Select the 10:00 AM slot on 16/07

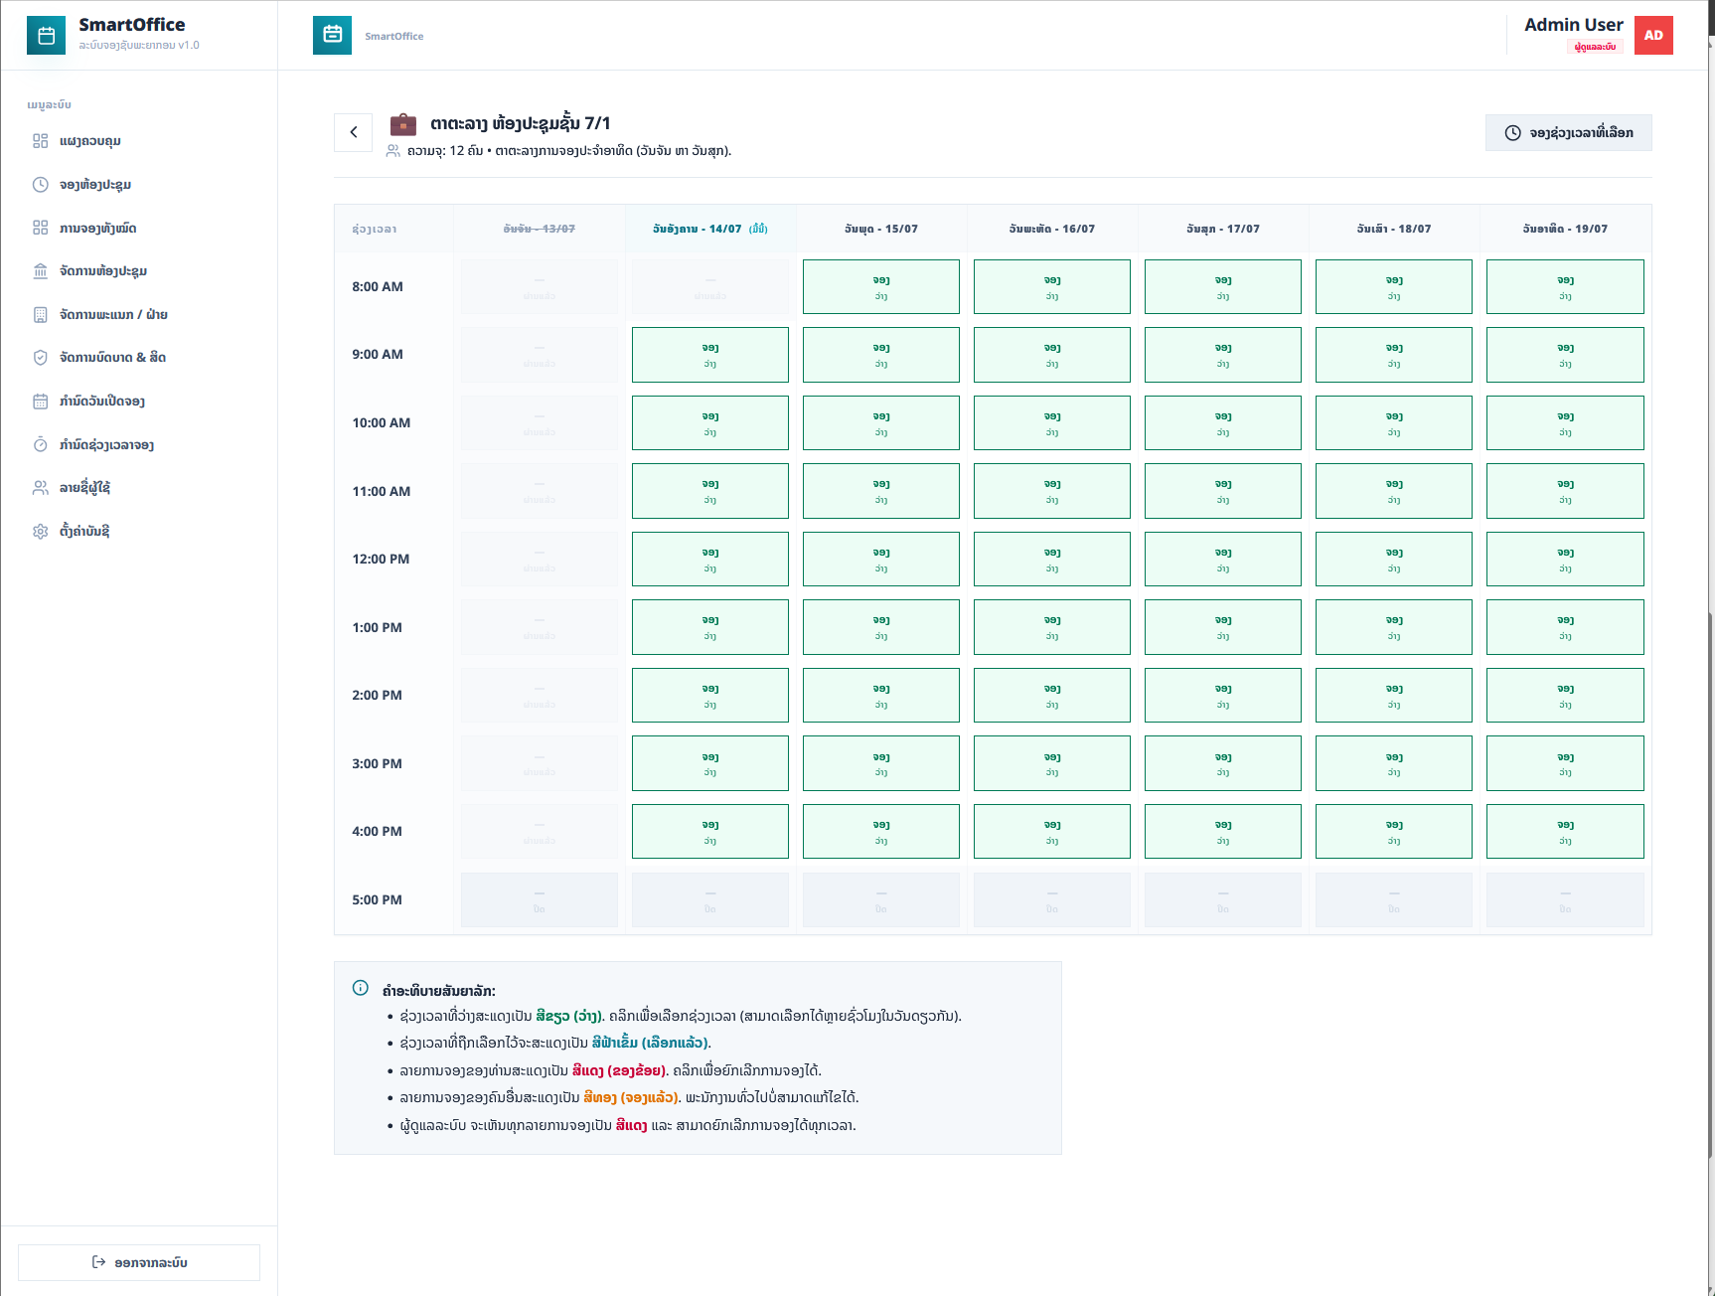[1052, 422]
